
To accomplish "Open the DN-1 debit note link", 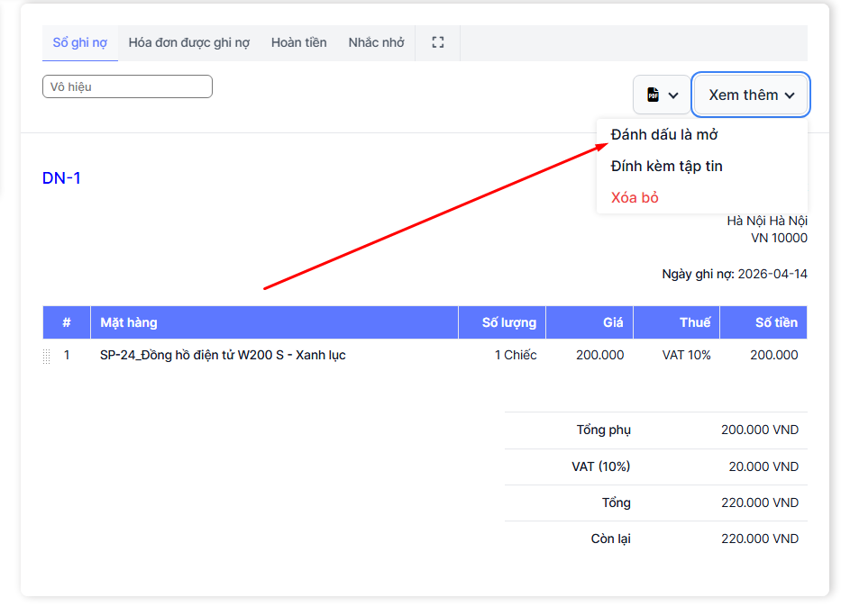I will pos(61,178).
